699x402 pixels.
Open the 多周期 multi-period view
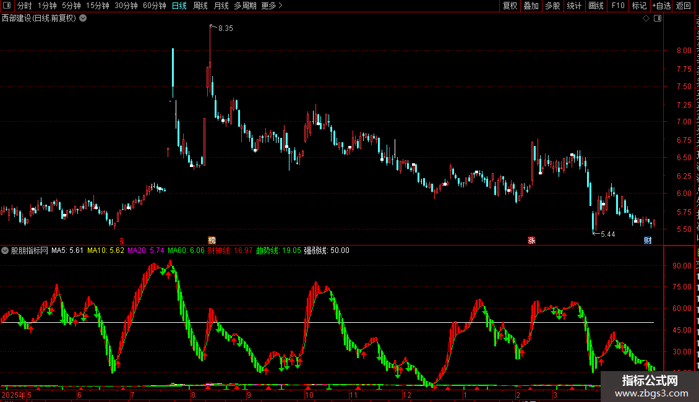pyautogui.click(x=245, y=6)
